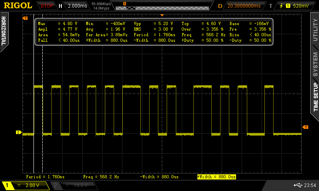Select the Base = -166mV measurement
The height and width of the screenshot is (191, 319).
[x=249, y=23]
